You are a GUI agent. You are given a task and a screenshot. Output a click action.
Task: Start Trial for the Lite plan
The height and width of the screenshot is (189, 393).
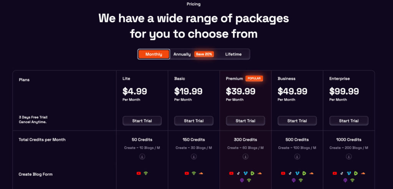click(x=142, y=121)
